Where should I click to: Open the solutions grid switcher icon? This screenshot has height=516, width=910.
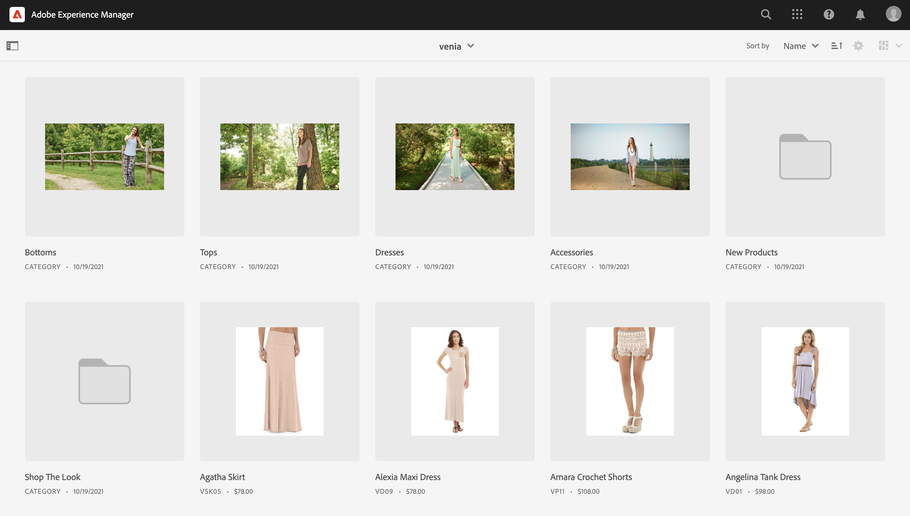(x=797, y=14)
